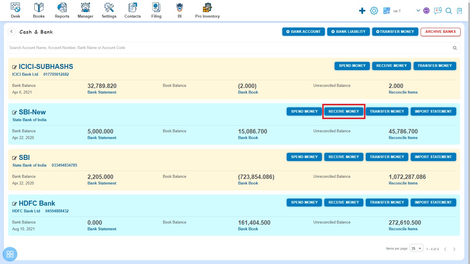Open the items per page dropdown showing 25

pos(417,248)
